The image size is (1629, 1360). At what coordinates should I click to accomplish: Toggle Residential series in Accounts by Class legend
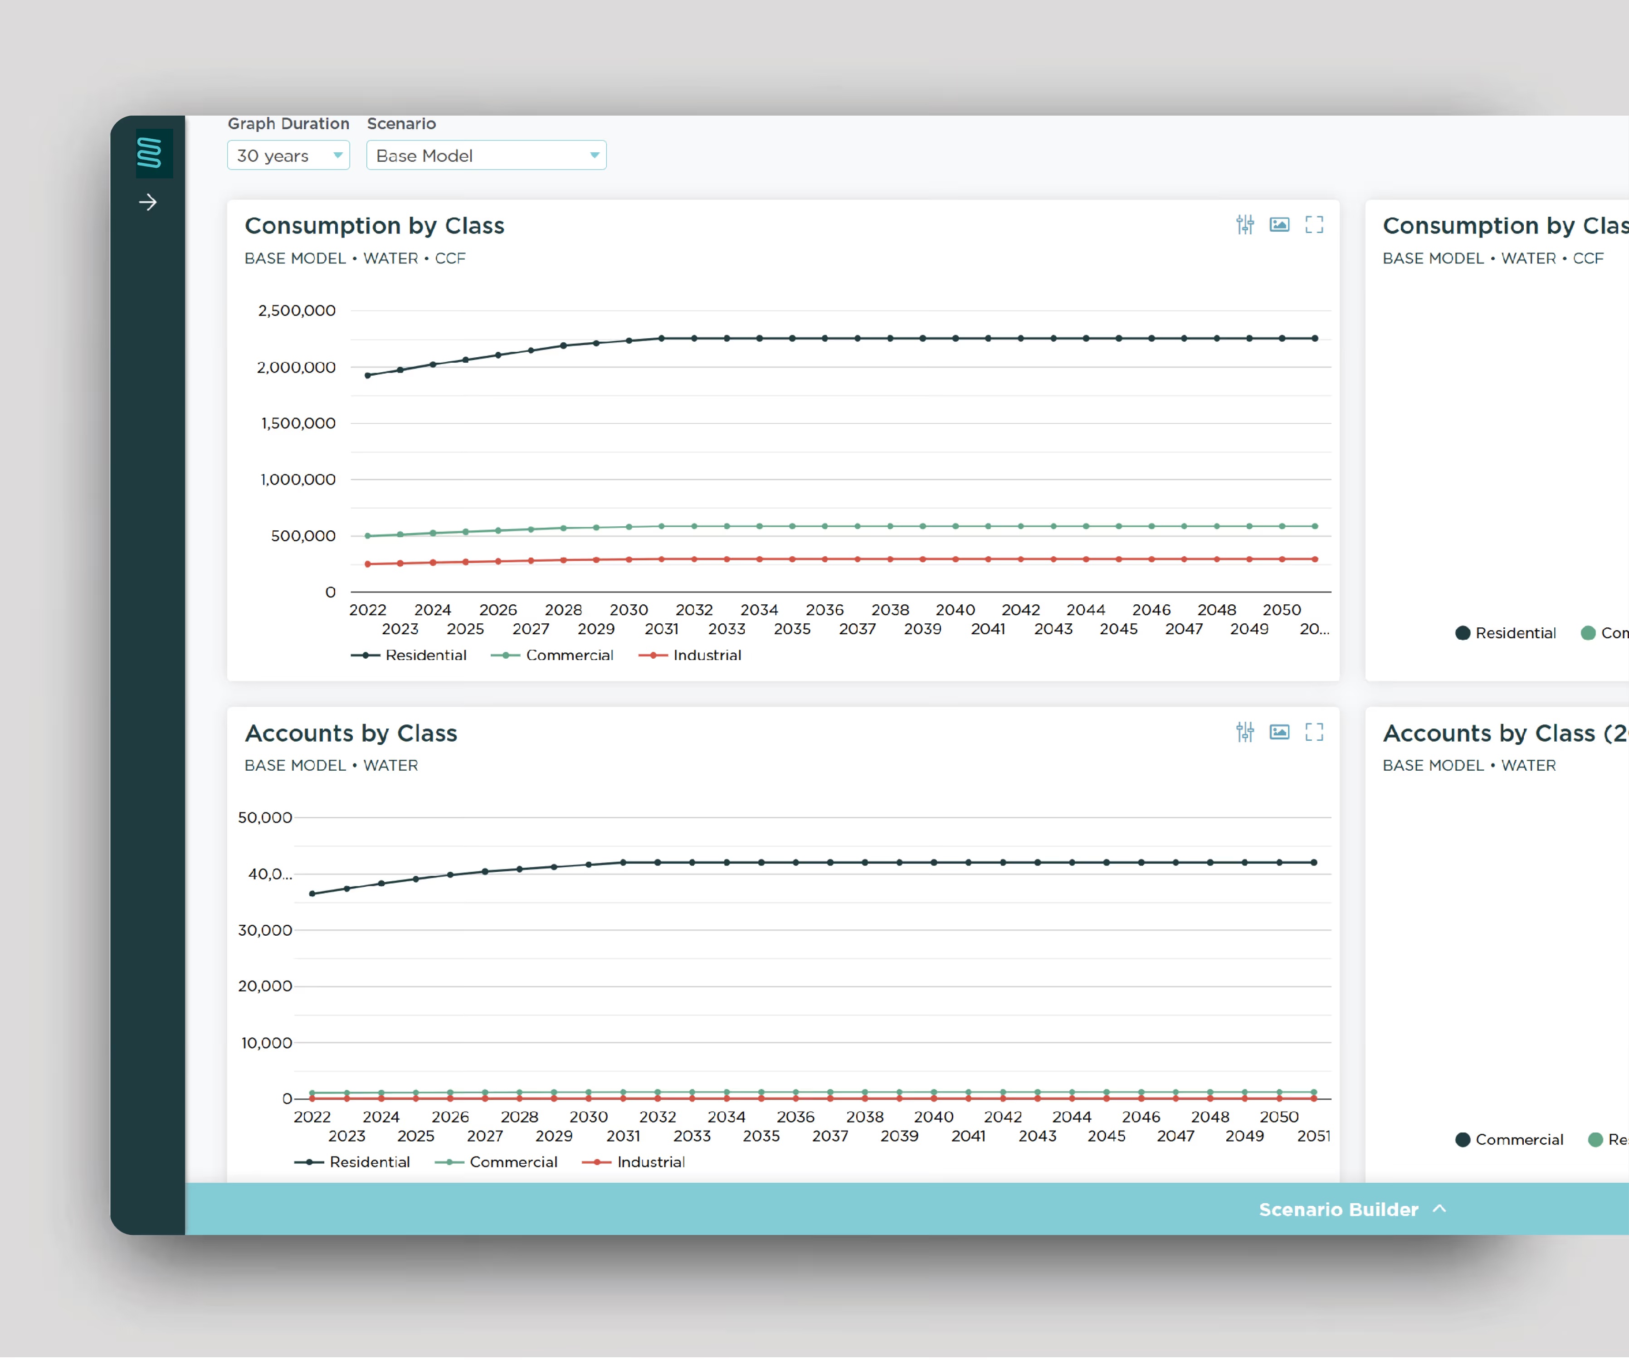pos(352,1162)
